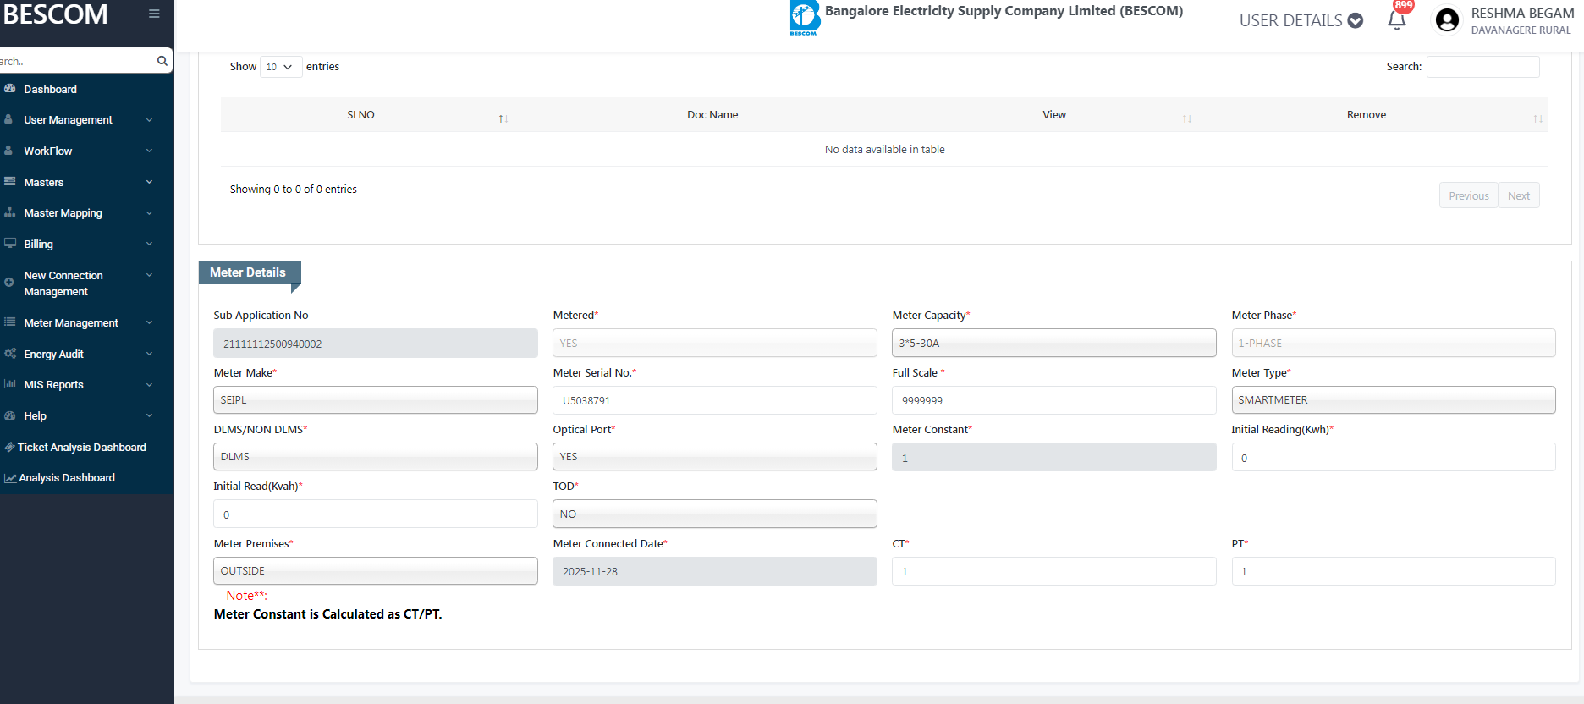Open Ticket Analysis Dashboard

(x=81, y=448)
